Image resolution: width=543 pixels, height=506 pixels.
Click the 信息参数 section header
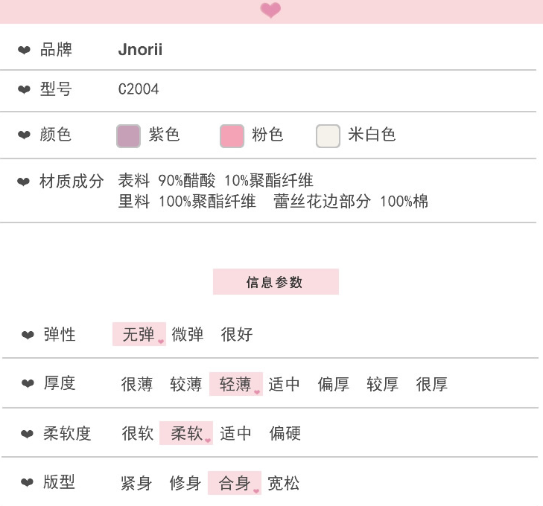tap(276, 282)
